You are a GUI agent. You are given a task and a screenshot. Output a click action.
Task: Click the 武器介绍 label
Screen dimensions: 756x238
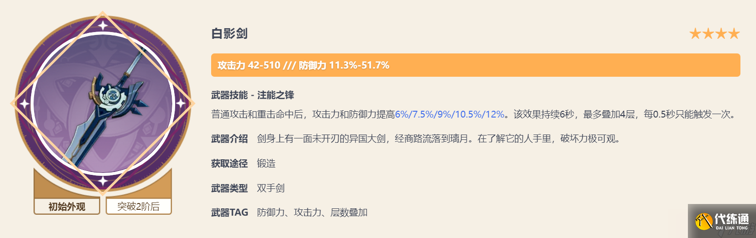pyautogui.click(x=229, y=139)
